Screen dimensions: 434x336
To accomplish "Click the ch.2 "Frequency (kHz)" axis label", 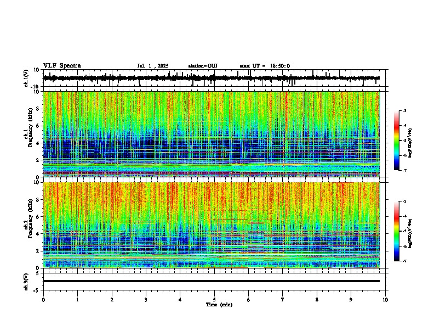I will [30, 219].
